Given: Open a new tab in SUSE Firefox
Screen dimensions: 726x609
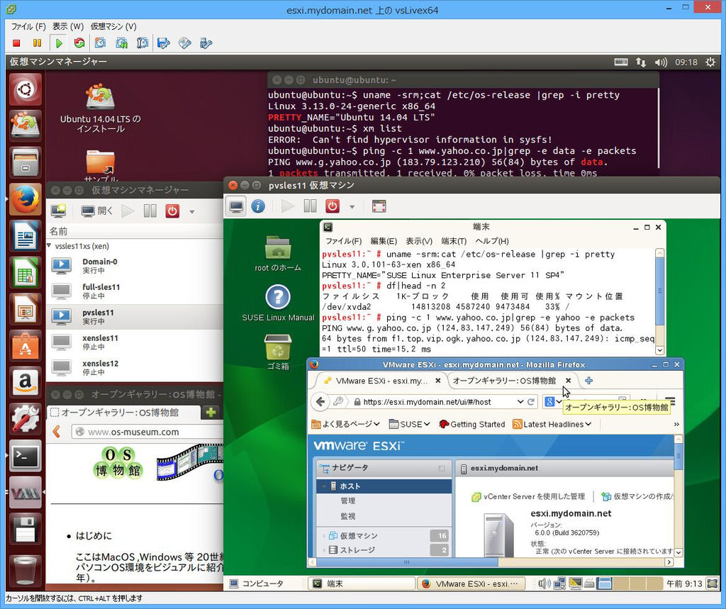Looking at the screenshot, I should click(588, 380).
